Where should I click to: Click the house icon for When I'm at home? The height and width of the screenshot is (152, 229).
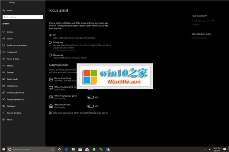(x=51, y=106)
